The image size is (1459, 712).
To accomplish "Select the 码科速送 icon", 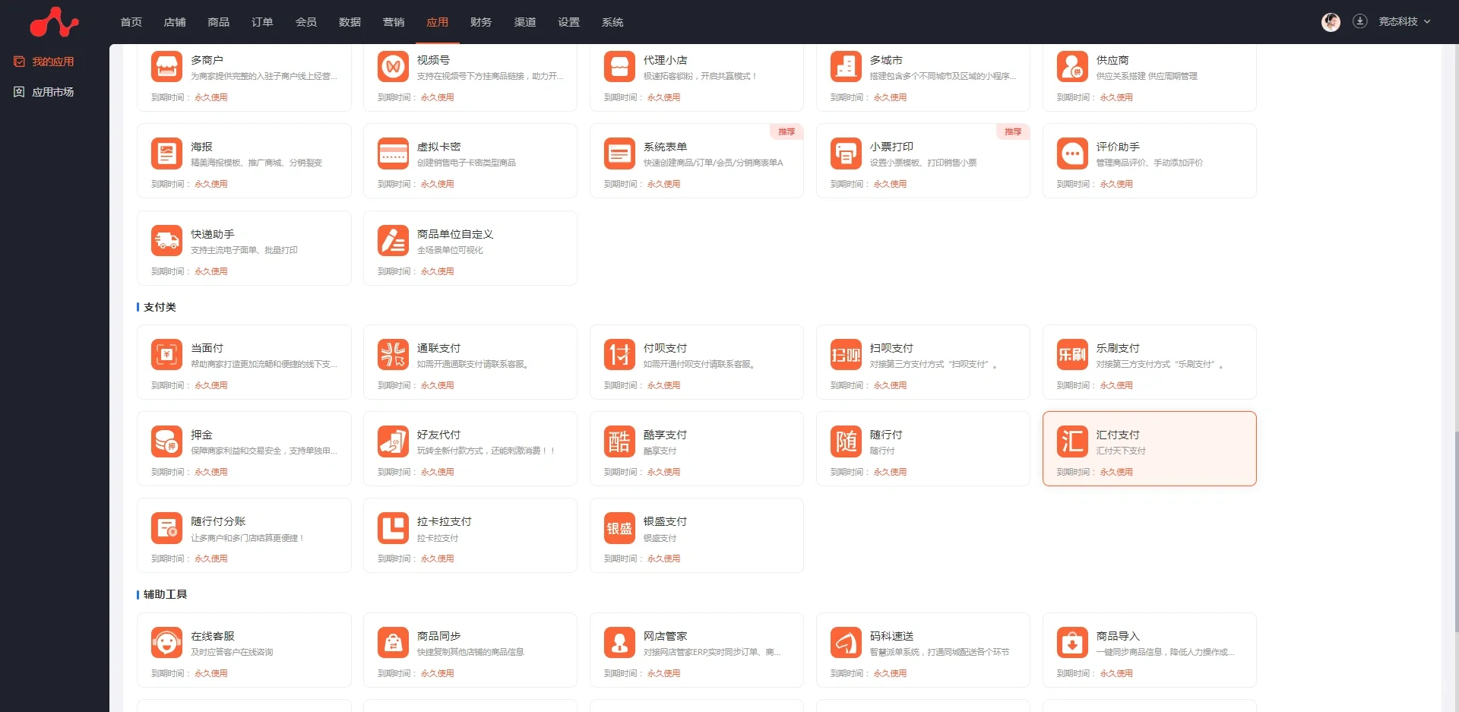I will click(x=846, y=643).
